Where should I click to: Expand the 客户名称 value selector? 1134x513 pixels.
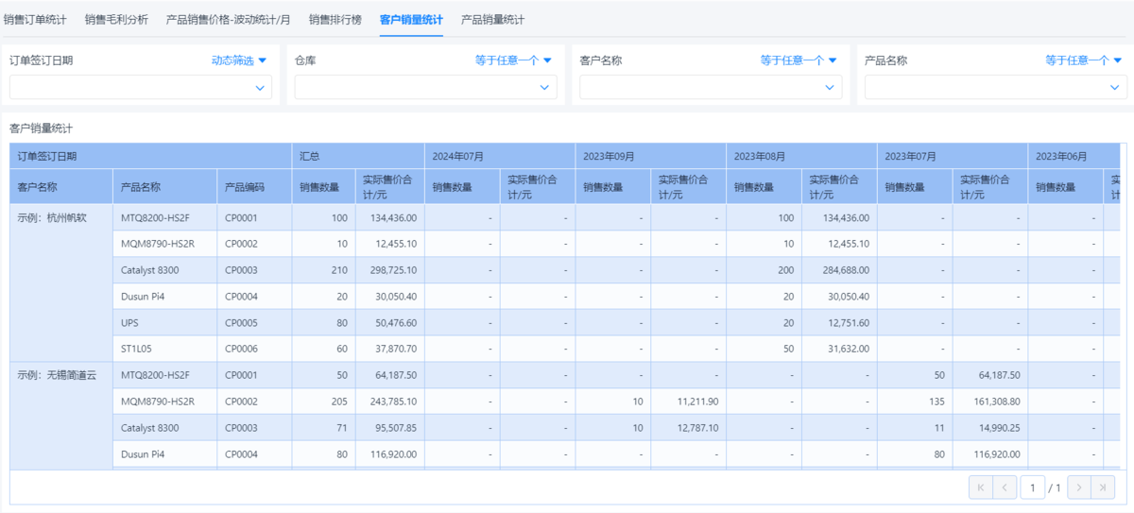[x=712, y=87]
